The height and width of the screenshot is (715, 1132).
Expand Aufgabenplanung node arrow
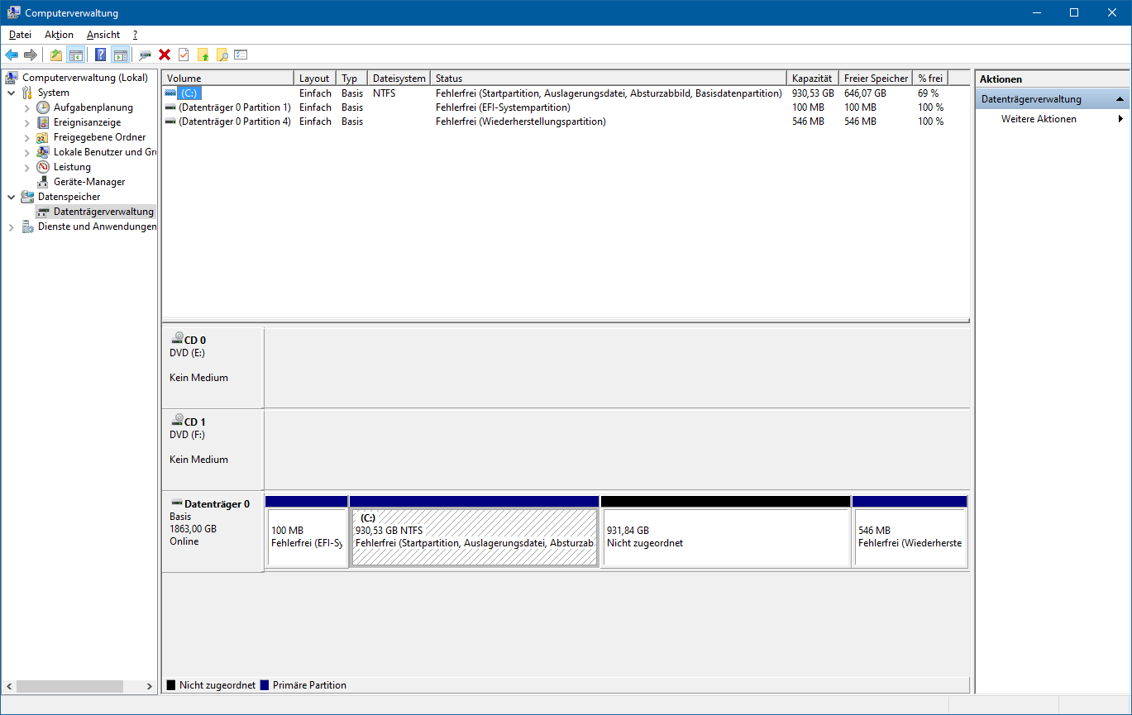pos(27,107)
